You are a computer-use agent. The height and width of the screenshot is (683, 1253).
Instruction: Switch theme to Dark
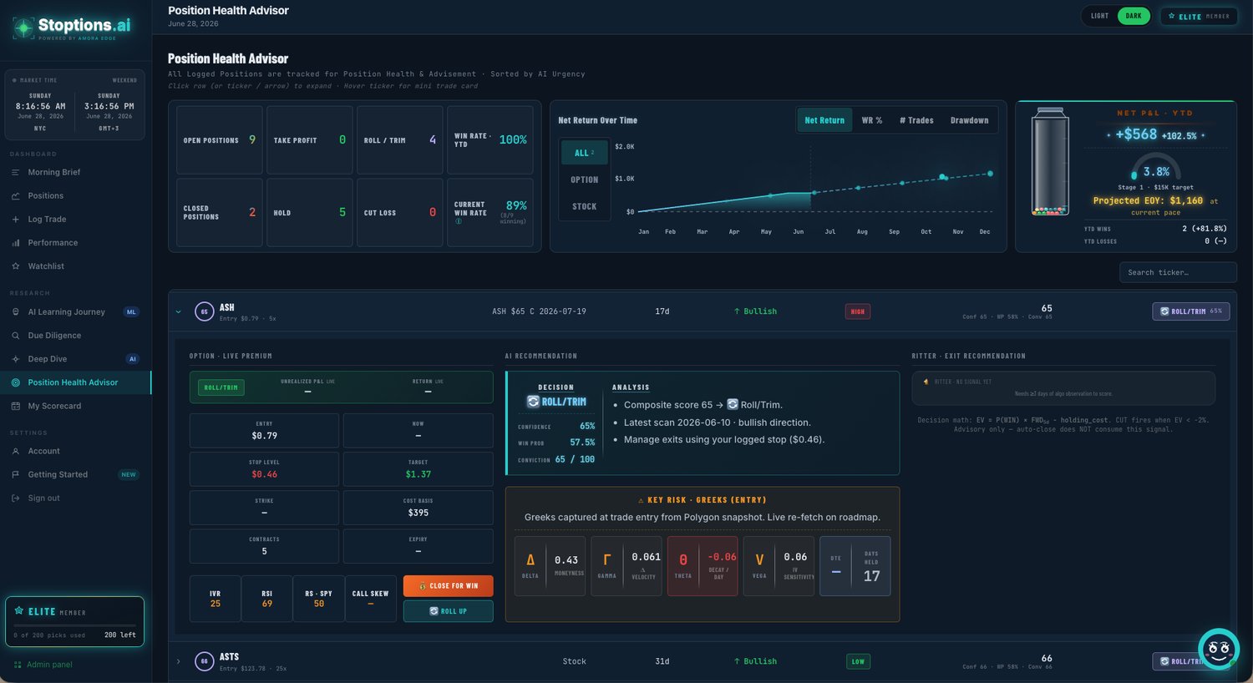tap(1134, 16)
